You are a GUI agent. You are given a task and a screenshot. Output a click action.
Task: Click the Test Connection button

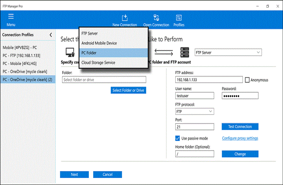pos(240,127)
